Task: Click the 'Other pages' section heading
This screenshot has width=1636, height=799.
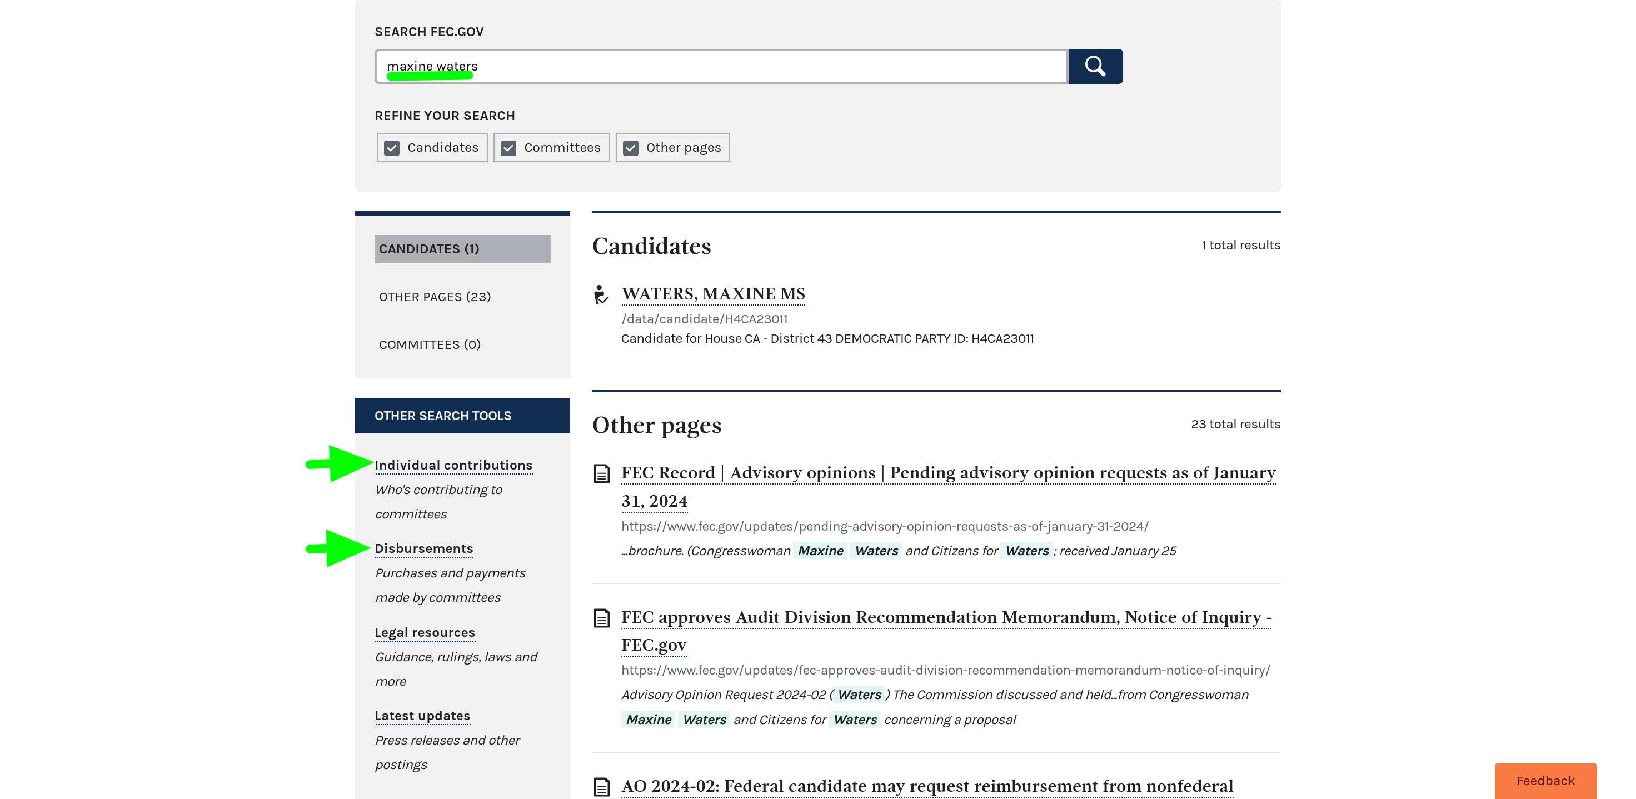Action: (x=657, y=425)
